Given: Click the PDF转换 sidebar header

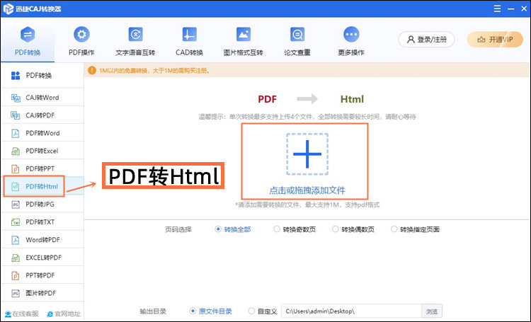Looking at the screenshot, I should tap(42, 76).
